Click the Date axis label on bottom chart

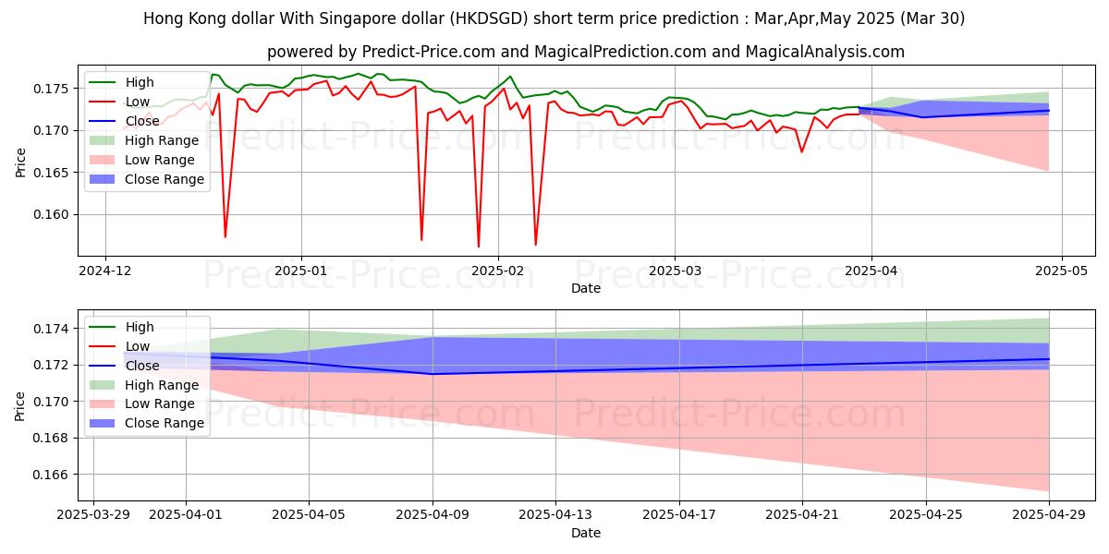(588, 532)
